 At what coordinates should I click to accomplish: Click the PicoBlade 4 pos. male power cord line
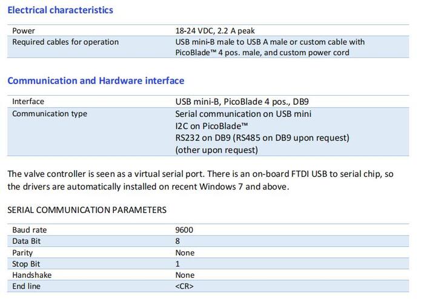(x=262, y=53)
